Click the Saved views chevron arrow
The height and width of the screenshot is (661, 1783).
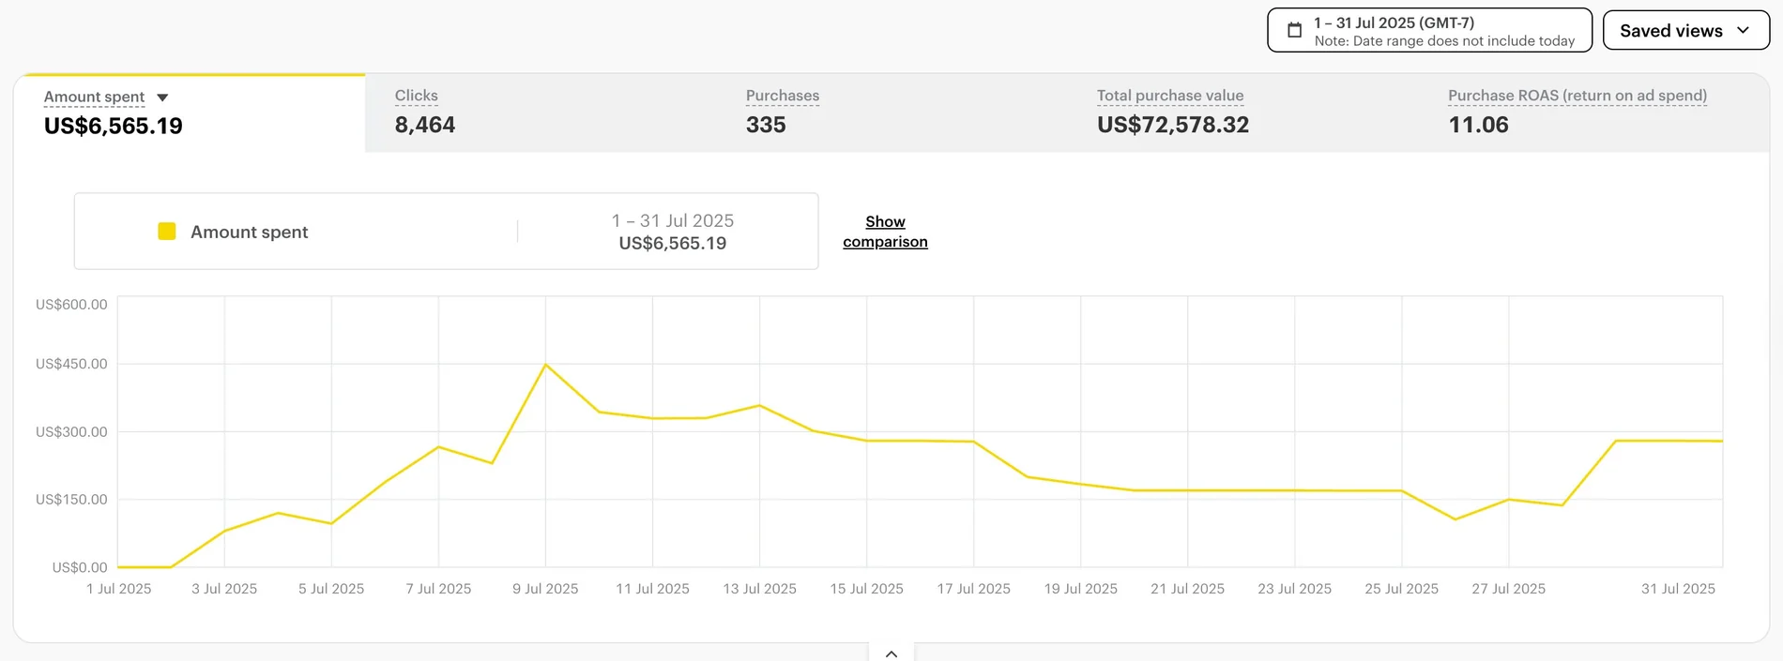tap(1744, 30)
